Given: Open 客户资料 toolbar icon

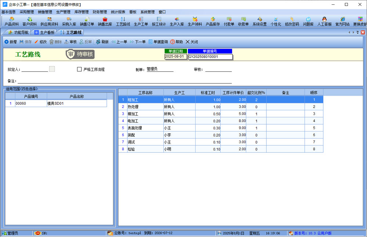Looking at the screenshot, I should 29,22.
